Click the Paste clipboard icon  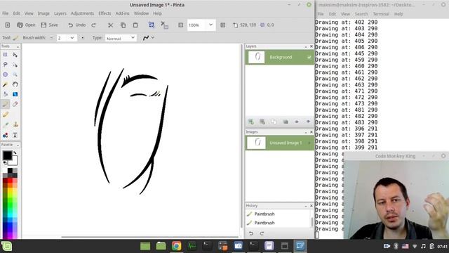[x=135, y=25]
